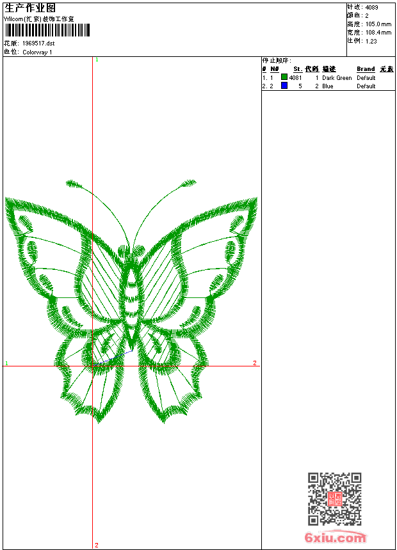397x550 pixels.
Task: Click the 描述 column header
Action: (x=328, y=69)
